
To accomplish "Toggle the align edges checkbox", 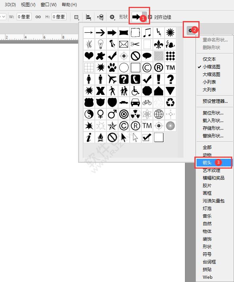I will click(x=150, y=17).
